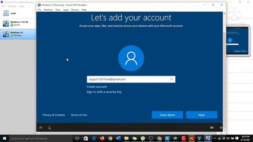Click the horizontal scroll right arrow
253x142 pixels.
[x=221, y=133]
